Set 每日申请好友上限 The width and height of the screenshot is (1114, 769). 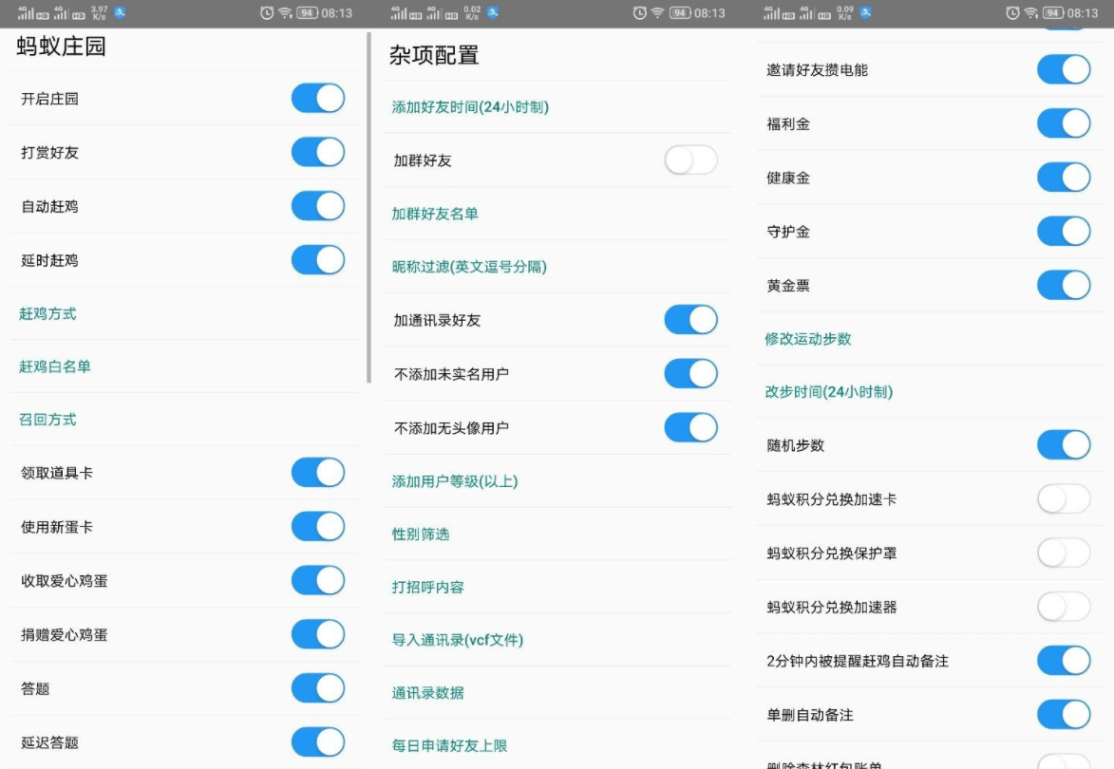point(557,745)
